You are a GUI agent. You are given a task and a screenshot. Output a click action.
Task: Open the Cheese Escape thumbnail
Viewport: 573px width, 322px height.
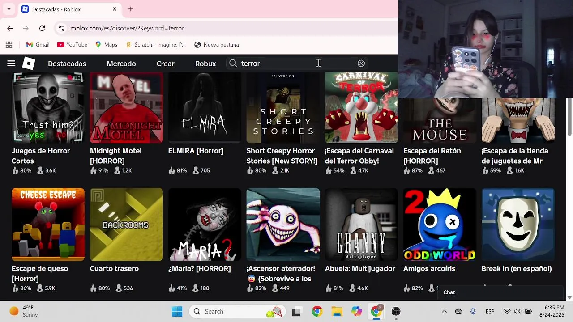(48, 225)
